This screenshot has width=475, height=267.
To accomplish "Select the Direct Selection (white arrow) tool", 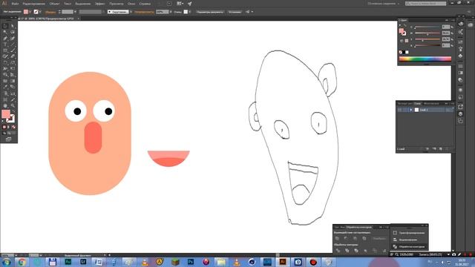I will [x=13, y=26].
